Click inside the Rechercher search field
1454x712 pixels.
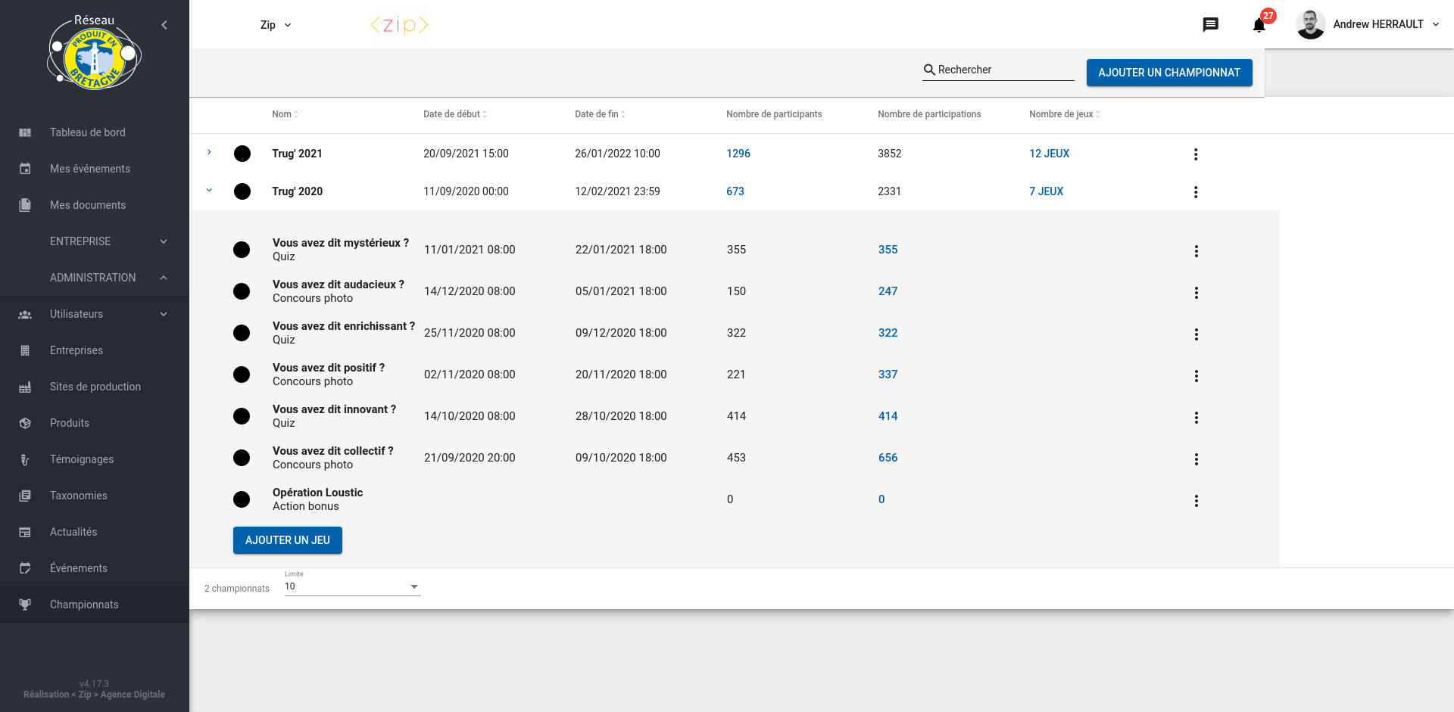coord(1000,70)
